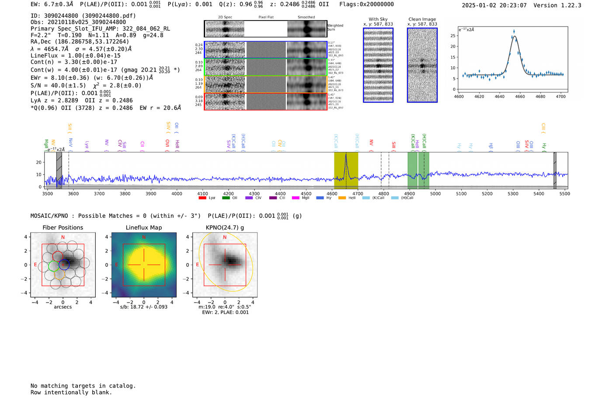Open the KPNO(24.7) g image panel
612x416 pixels.
225,265
